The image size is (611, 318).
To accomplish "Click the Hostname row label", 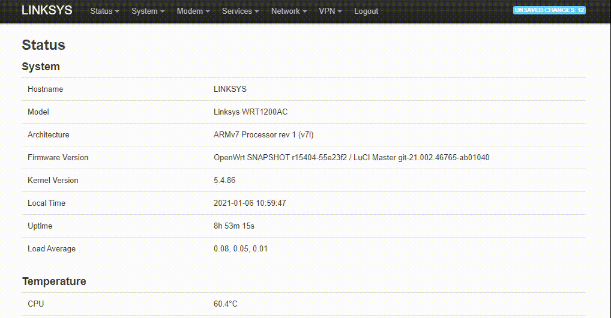I will pos(45,89).
